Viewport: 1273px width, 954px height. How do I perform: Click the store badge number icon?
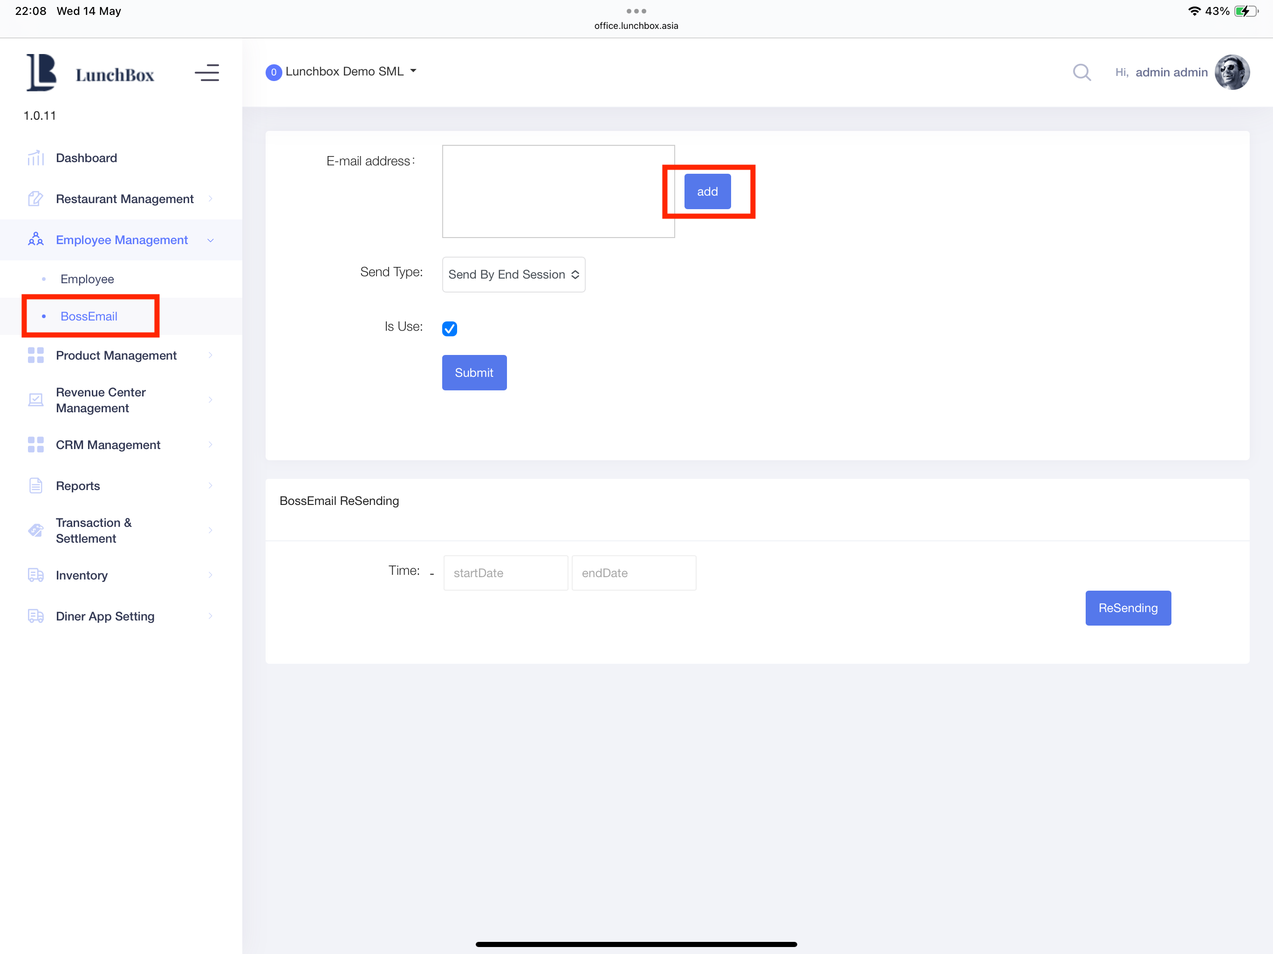274,72
